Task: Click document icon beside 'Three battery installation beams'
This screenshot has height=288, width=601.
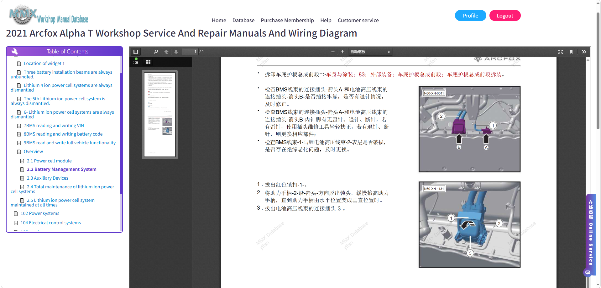Action: click(x=19, y=72)
